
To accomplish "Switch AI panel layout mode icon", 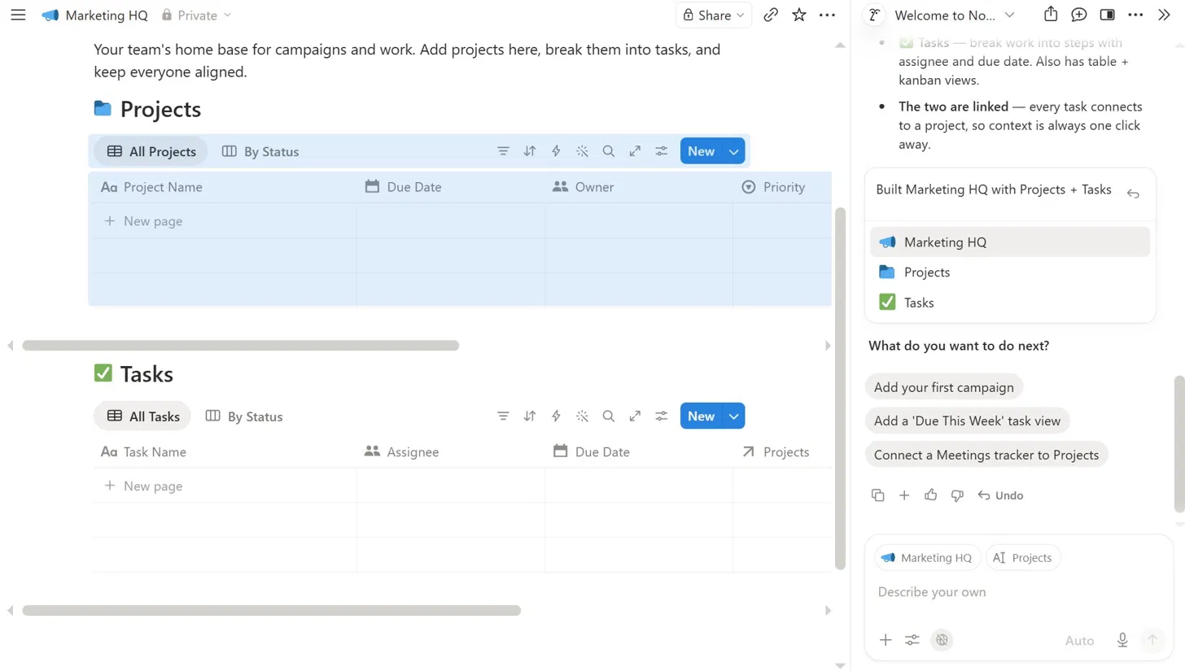I will click(1107, 15).
